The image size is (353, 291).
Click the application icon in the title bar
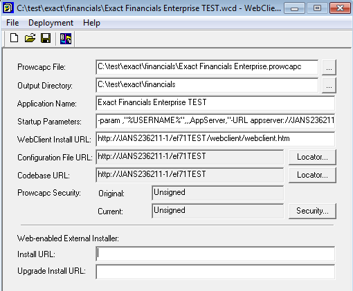[8, 8]
